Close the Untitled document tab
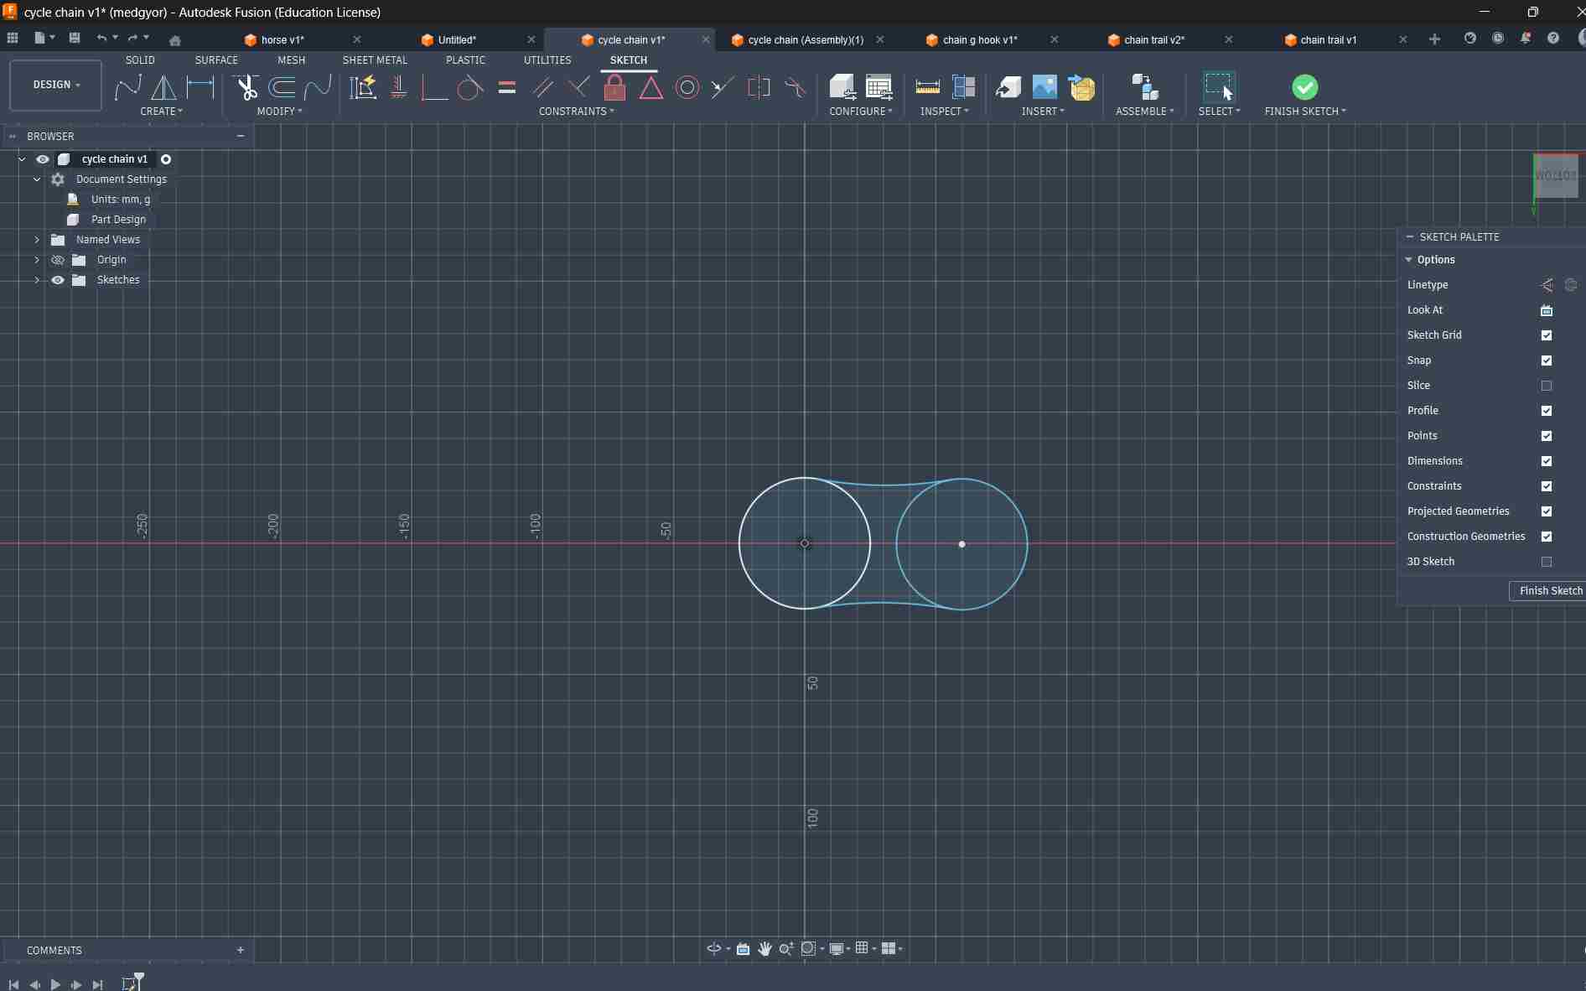This screenshot has height=991, width=1586. 531,39
